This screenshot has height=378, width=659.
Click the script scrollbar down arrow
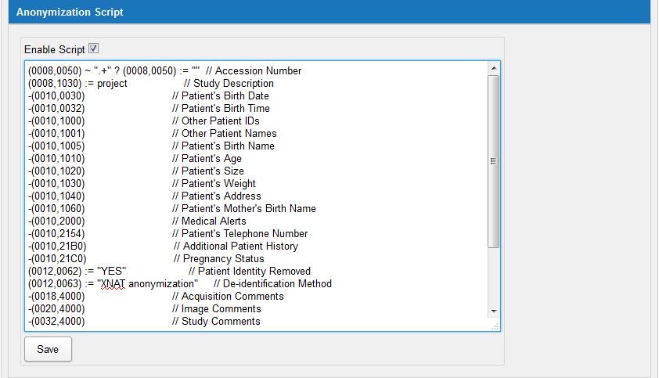493,311
